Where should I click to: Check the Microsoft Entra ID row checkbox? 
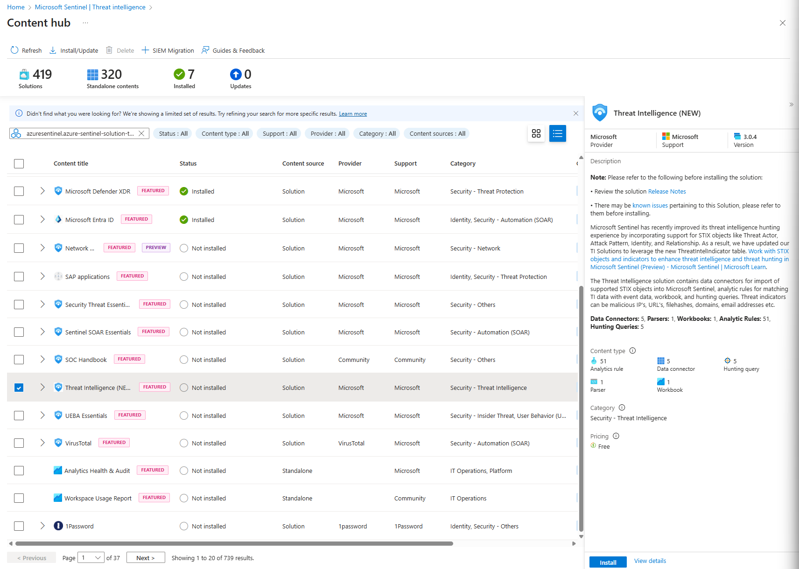(x=19, y=220)
